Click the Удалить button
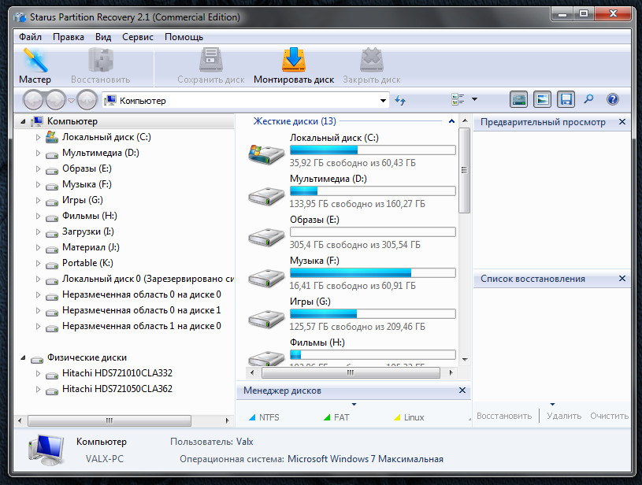This screenshot has width=642, height=485. pos(564,416)
